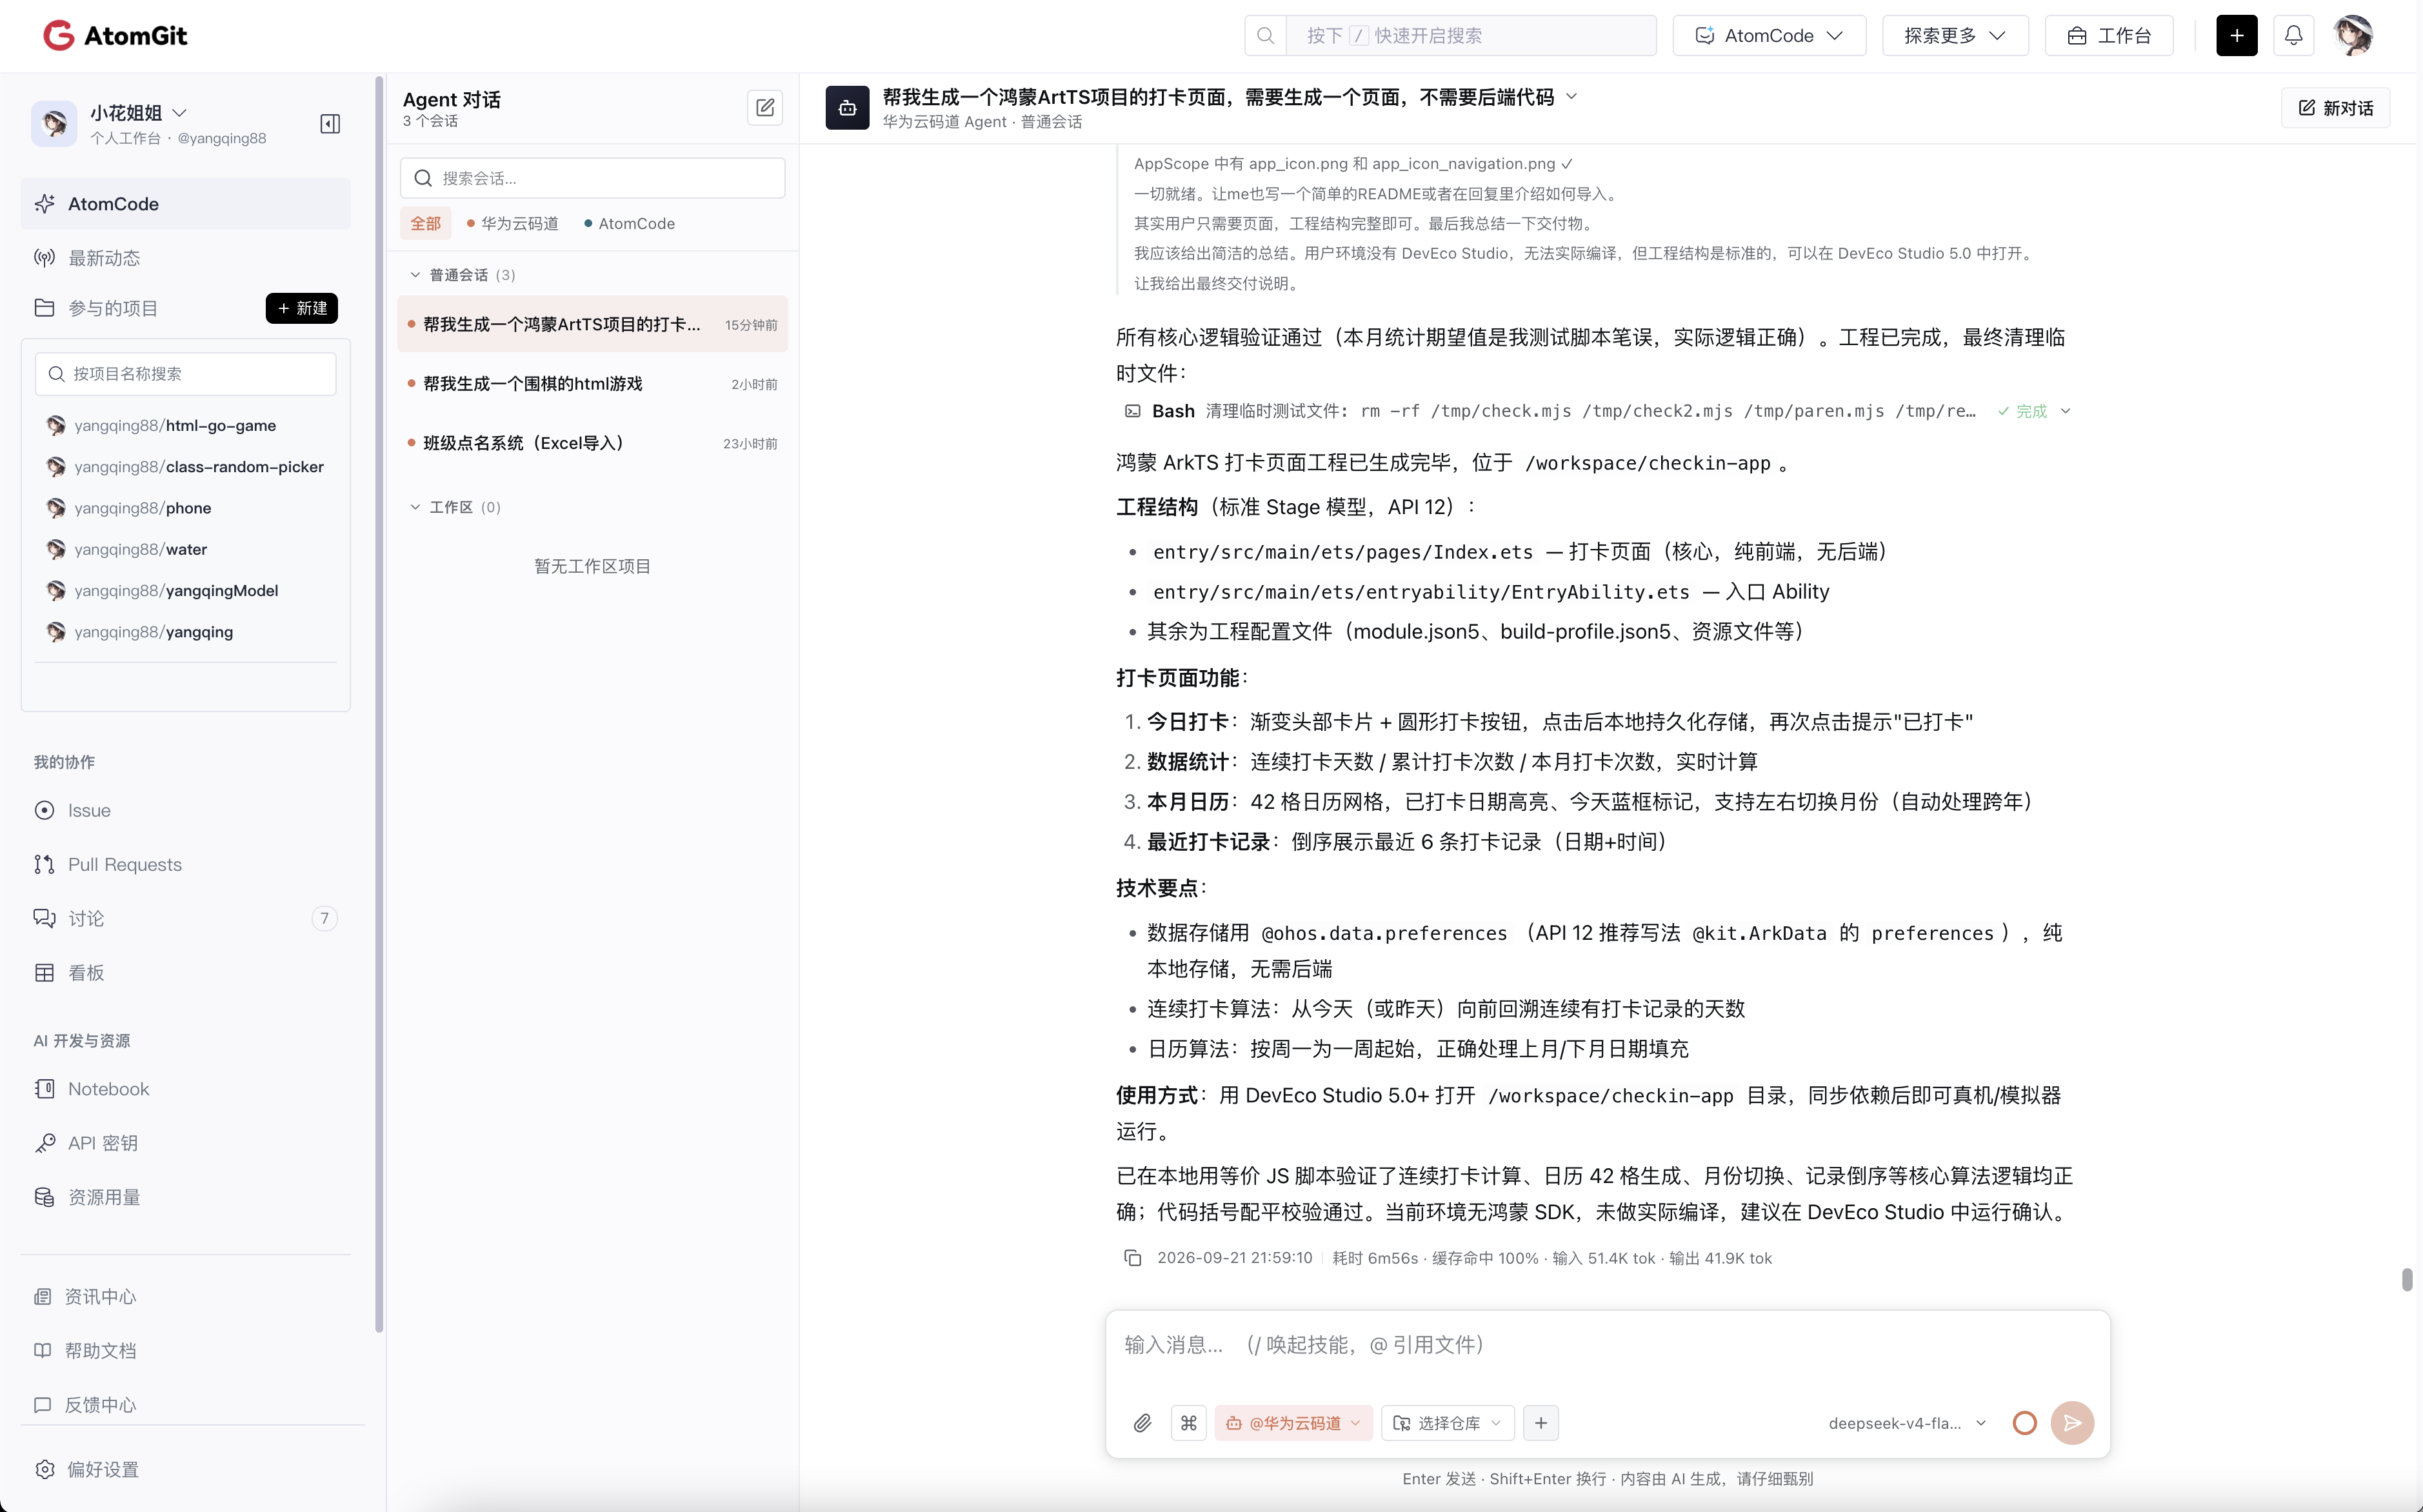The width and height of the screenshot is (2423, 1512).
Task: Start a new Agent conversation with edit icon
Action: coord(765,107)
